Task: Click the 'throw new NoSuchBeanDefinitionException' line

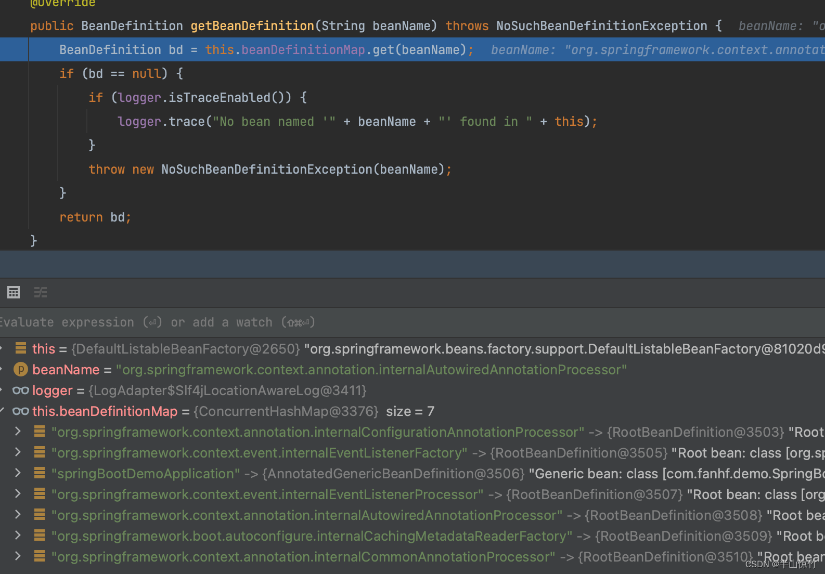Action: click(x=270, y=169)
